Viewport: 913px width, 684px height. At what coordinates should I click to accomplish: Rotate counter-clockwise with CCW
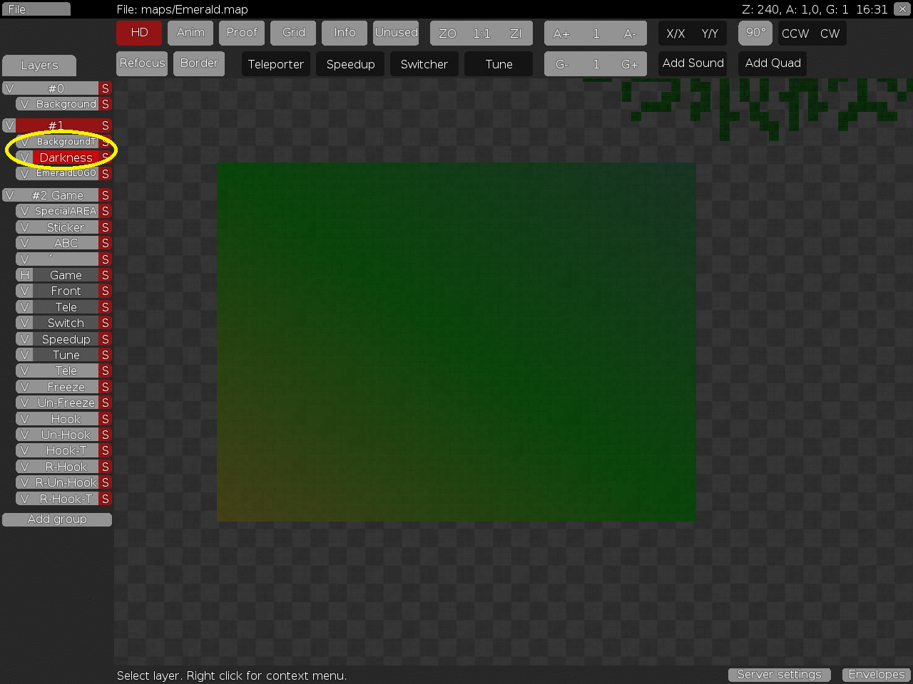[794, 33]
